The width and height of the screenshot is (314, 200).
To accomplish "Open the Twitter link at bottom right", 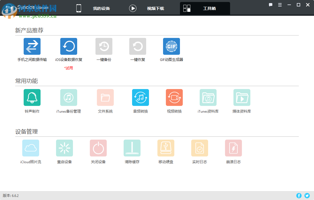I will pos(307,195).
